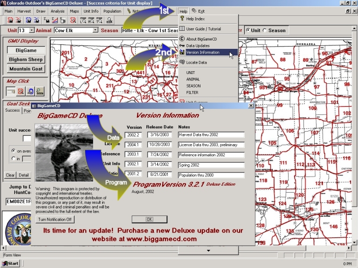
Task: Open the Maps menu
Action: (x=74, y=11)
